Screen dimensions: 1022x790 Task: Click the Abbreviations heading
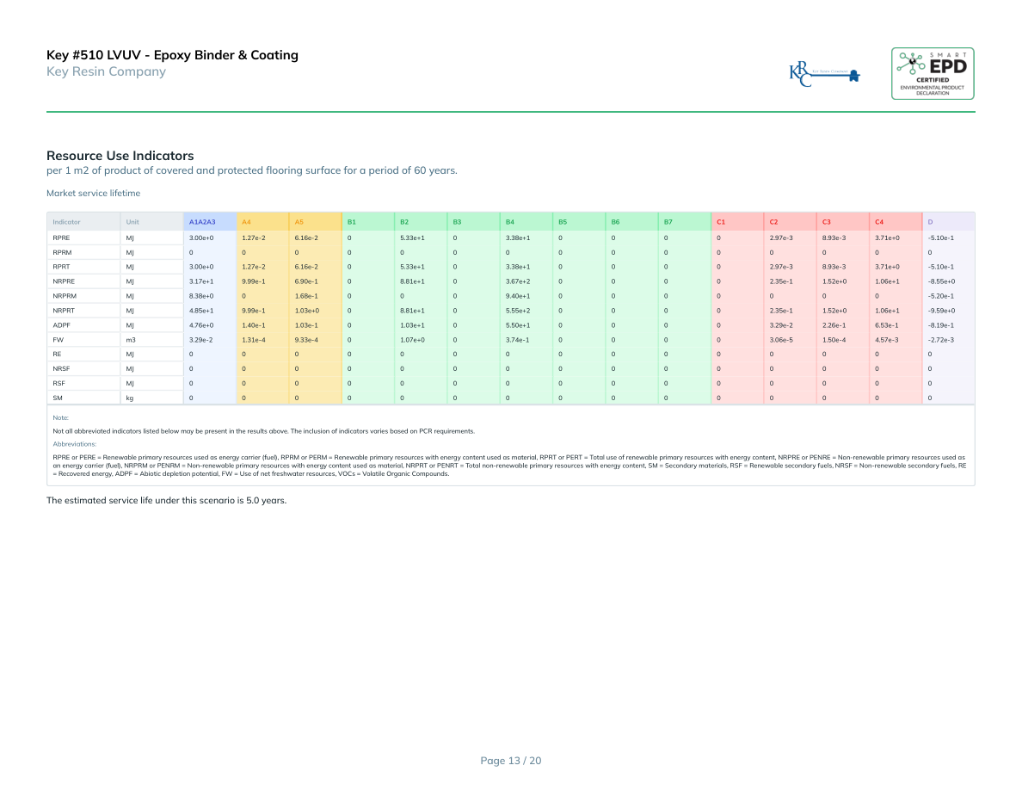click(74, 444)
